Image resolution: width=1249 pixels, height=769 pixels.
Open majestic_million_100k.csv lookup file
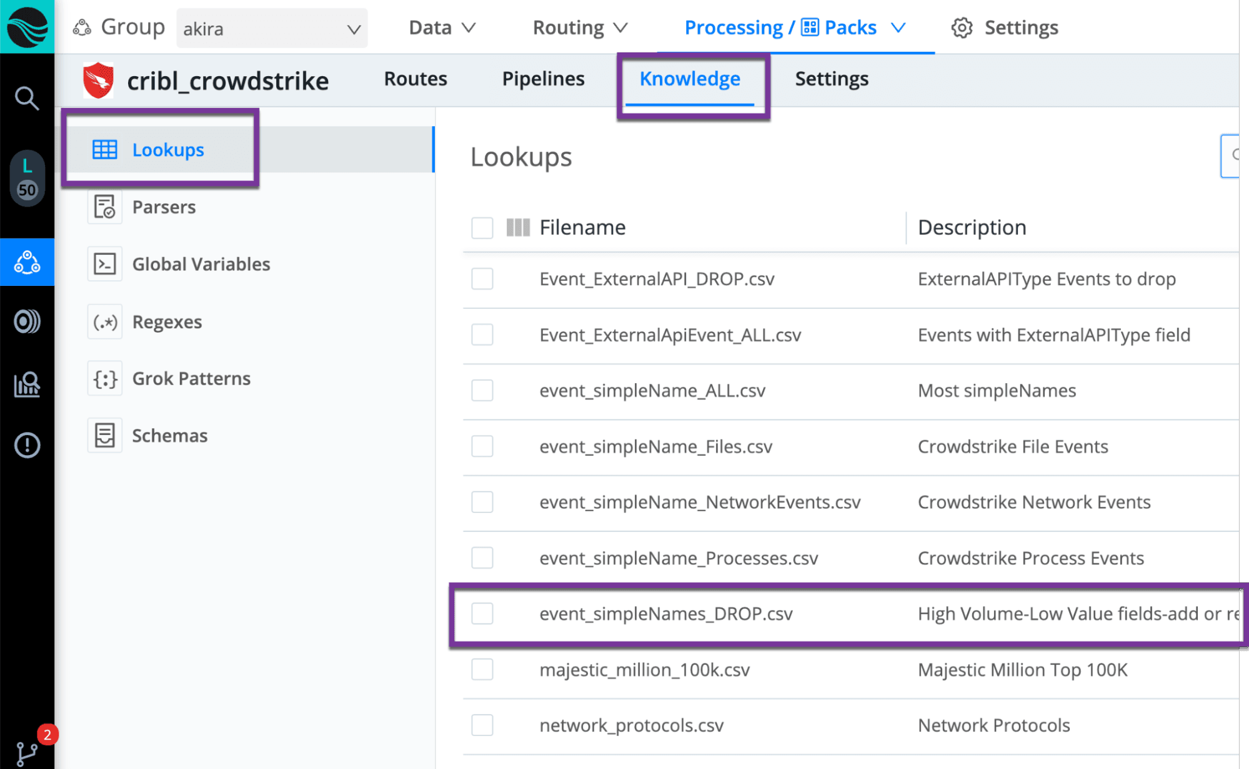(644, 670)
